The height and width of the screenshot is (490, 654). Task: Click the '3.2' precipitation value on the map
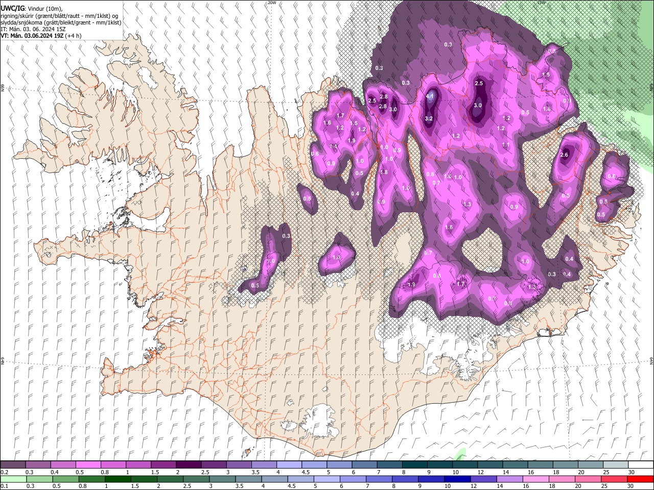[x=429, y=118]
